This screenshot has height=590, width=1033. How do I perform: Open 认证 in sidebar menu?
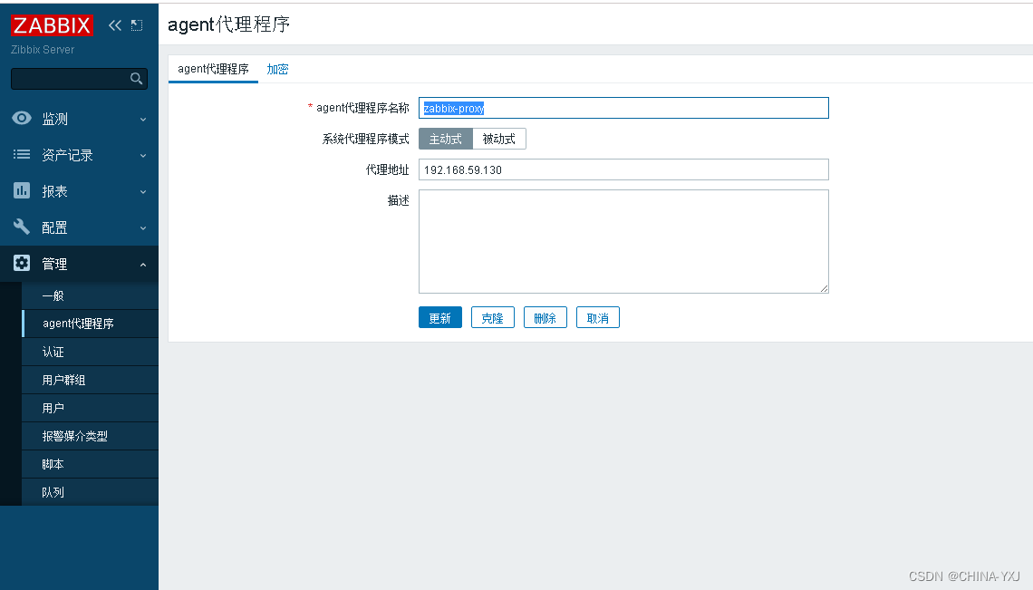point(90,352)
